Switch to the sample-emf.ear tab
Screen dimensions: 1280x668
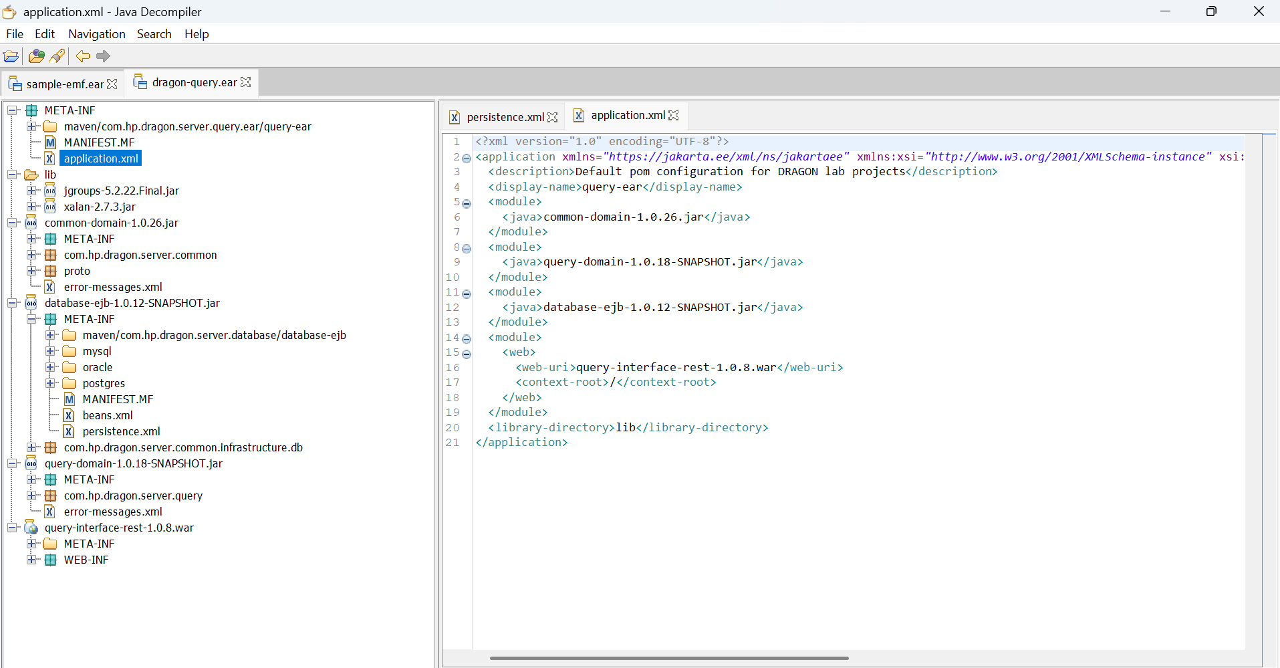(x=64, y=84)
